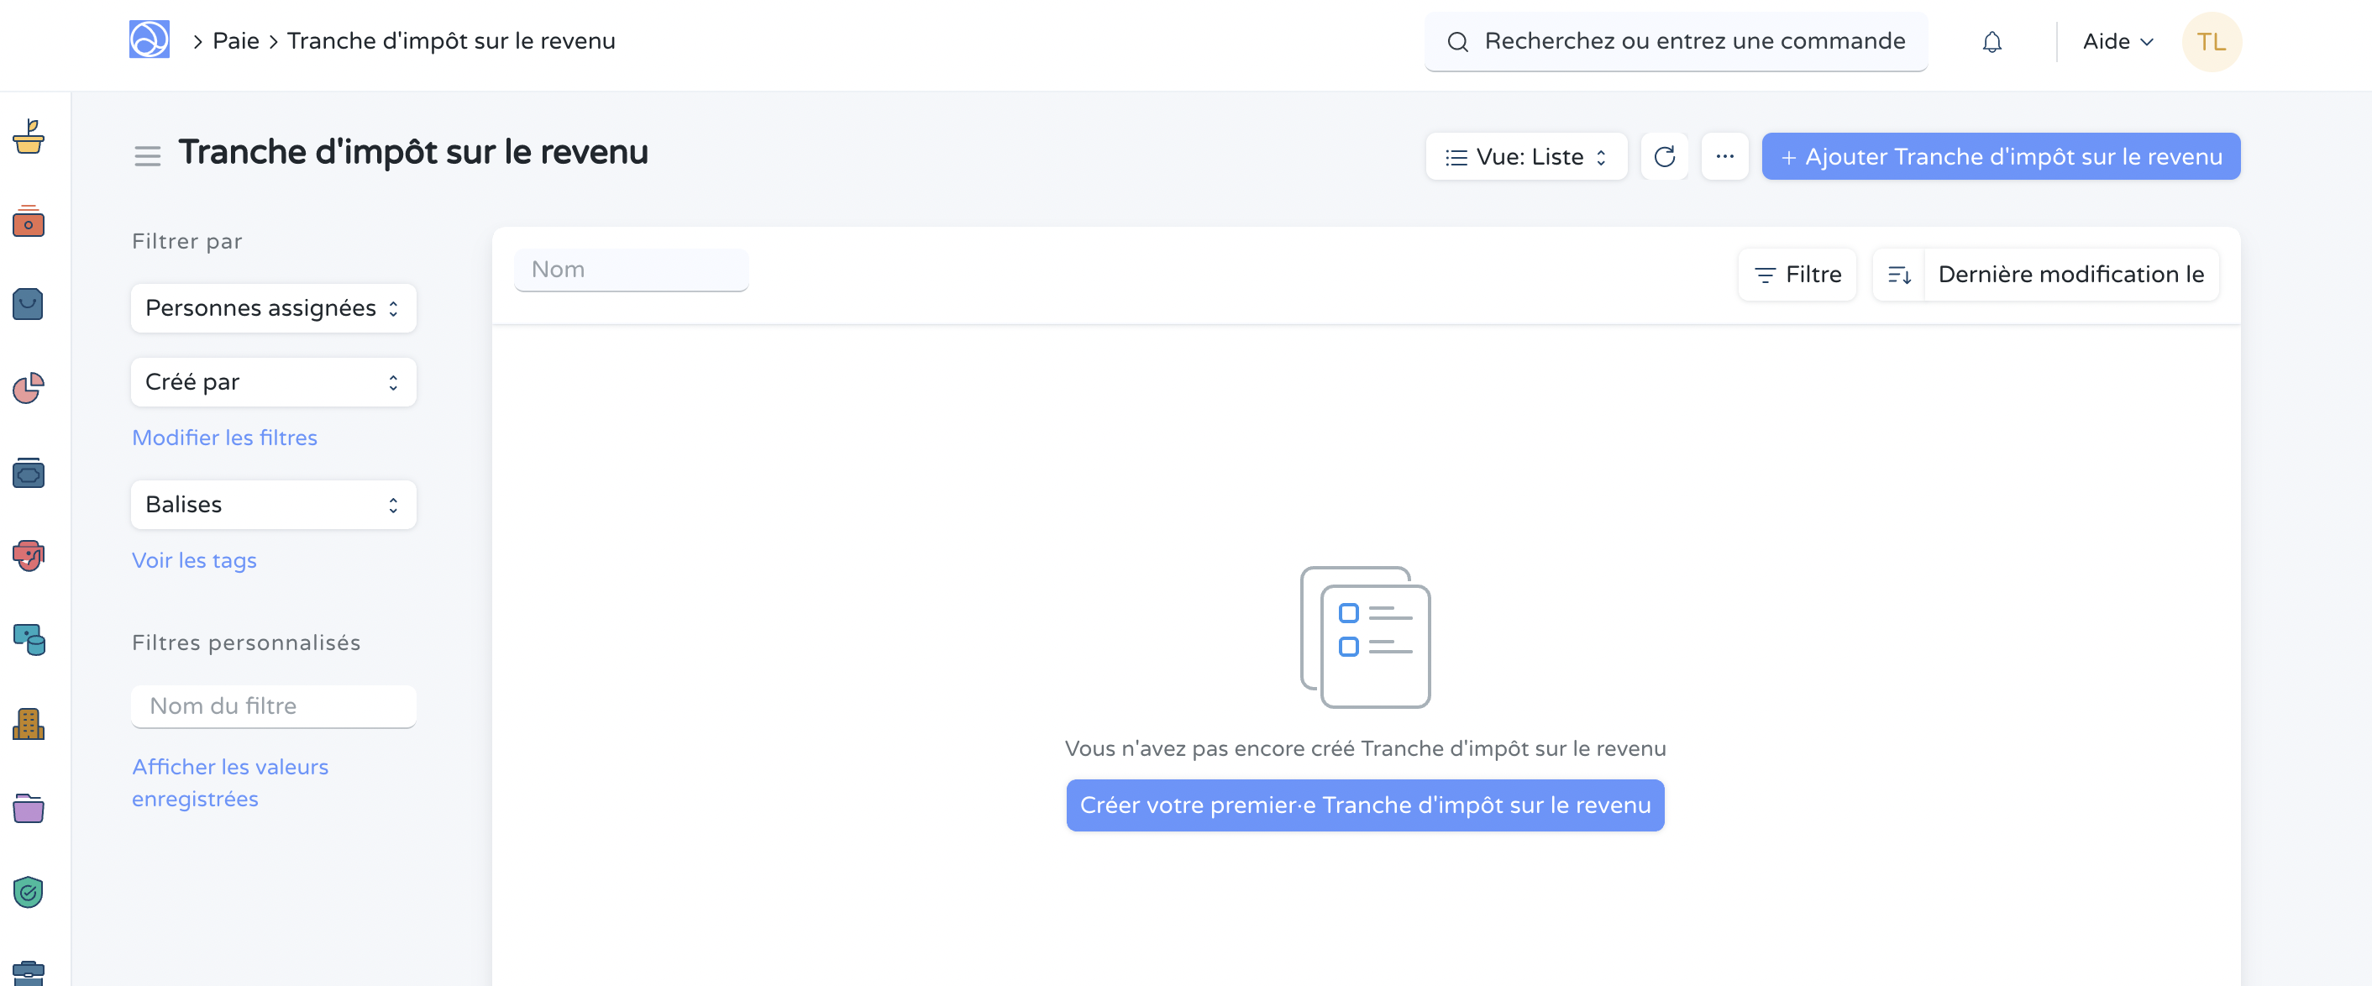The height and width of the screenshot is (986, 2372).
Task: Expand the Balises dropdown
Action: click(x=274, y=505)
